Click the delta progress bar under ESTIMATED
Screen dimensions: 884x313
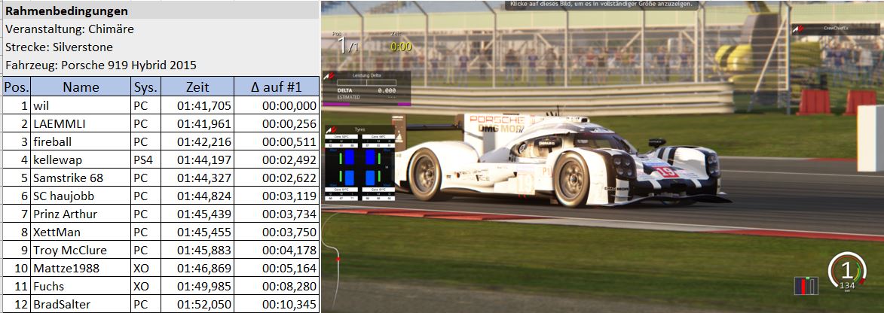(366, 104)
